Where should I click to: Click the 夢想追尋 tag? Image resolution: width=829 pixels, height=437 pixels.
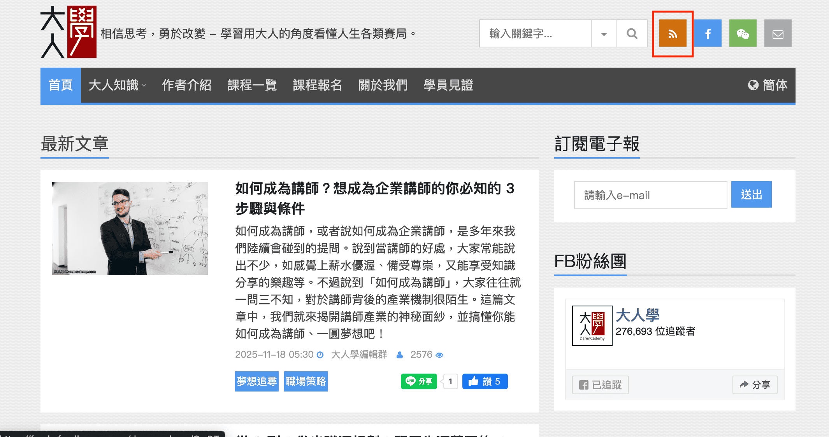(x=256, y=381)
